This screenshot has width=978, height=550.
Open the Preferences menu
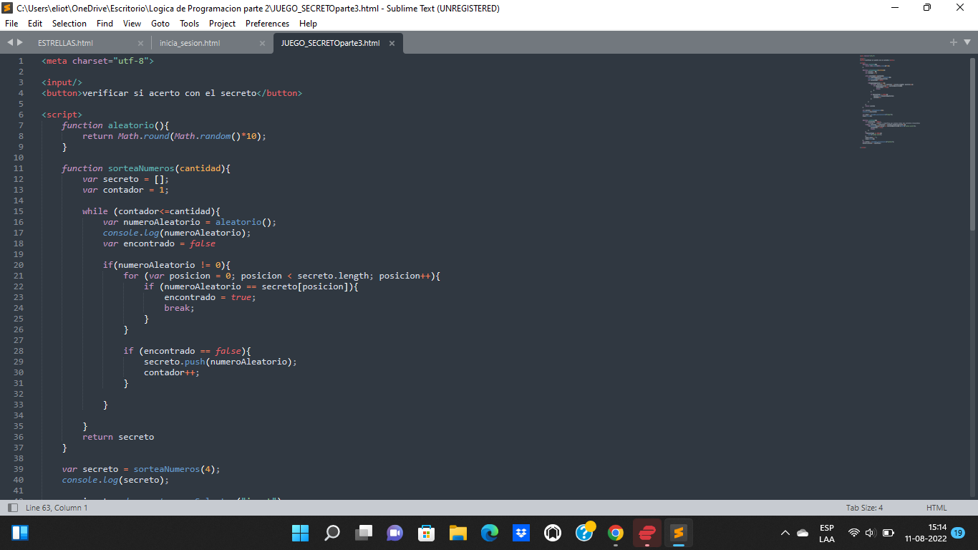click(267, 24)
